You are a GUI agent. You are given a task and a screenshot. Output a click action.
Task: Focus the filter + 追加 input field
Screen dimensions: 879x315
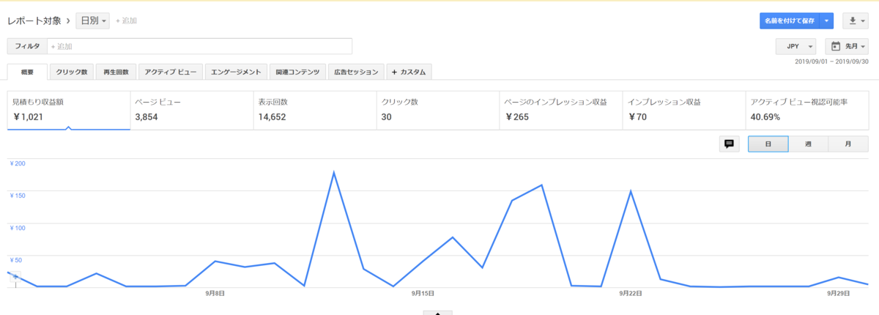199,46
